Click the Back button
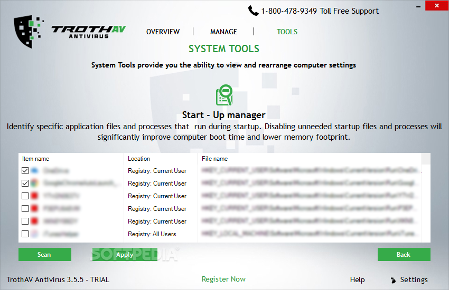This screenshot has width=449, height=290. (404, 254)
